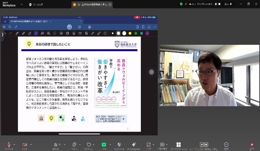260x151 pixels.
Task: Select the largest stroke thickness dot
Action: pyautogui.click(x=124, y=33)
